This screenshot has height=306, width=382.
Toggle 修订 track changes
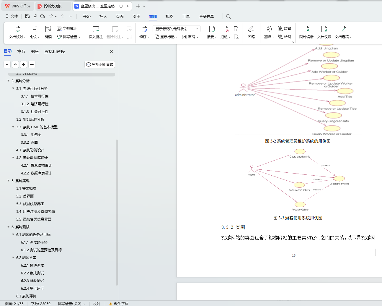(x=144, y=33)
